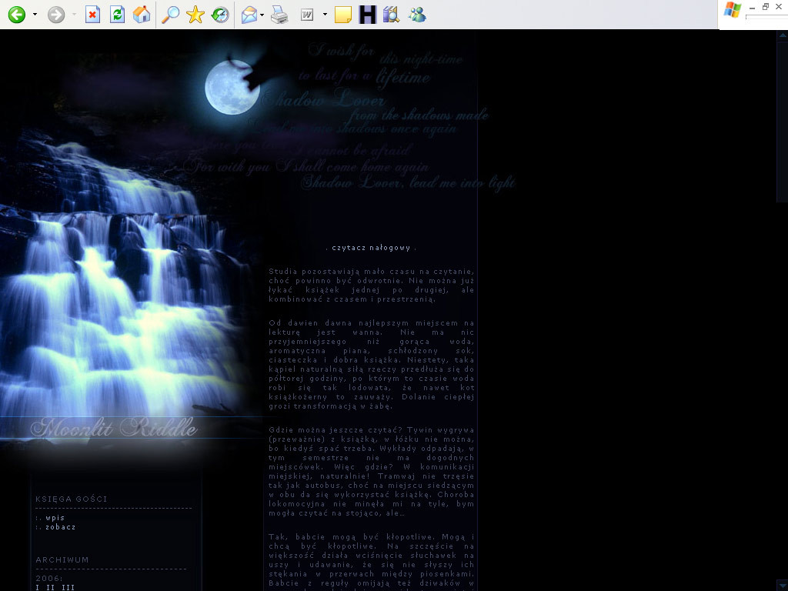
Task: Edit the page with the Word icon
Action: [307, 15]
